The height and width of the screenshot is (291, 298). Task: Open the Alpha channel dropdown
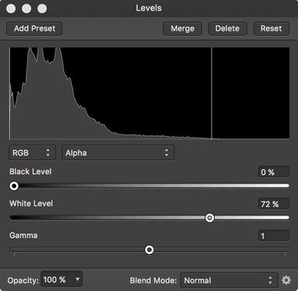pyautogui.click(x=118, y=153)
